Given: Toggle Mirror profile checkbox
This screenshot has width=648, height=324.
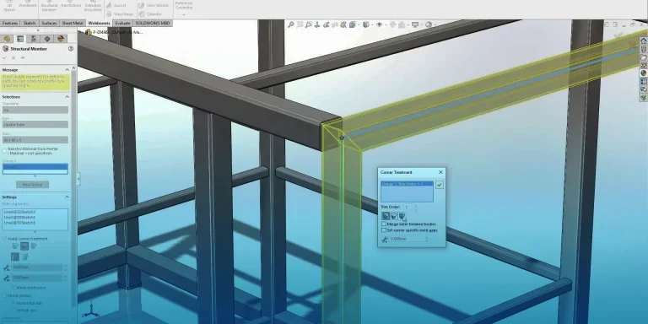Looking at the screenshot, I should (x=4, y=295).
